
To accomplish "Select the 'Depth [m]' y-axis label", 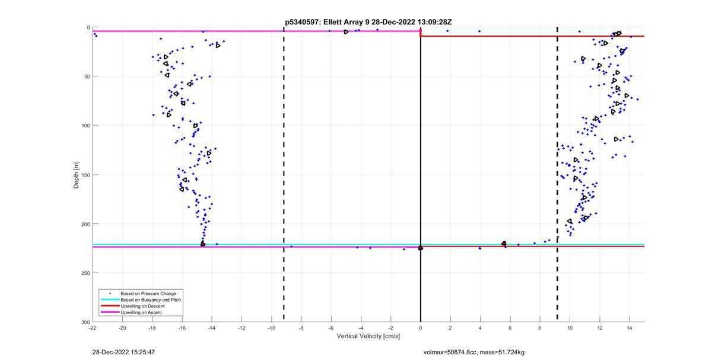I will click(x=76, y=175).
